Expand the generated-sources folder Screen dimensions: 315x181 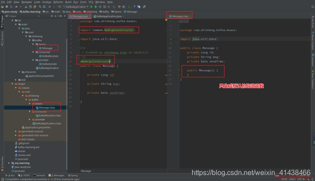click(16, 132)
